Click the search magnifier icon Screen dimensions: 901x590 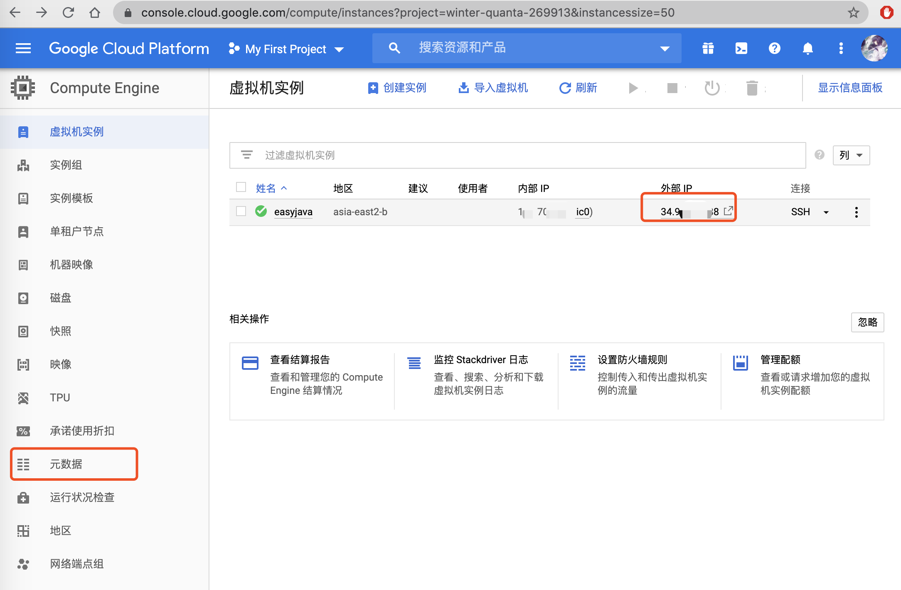click(394, 48)
